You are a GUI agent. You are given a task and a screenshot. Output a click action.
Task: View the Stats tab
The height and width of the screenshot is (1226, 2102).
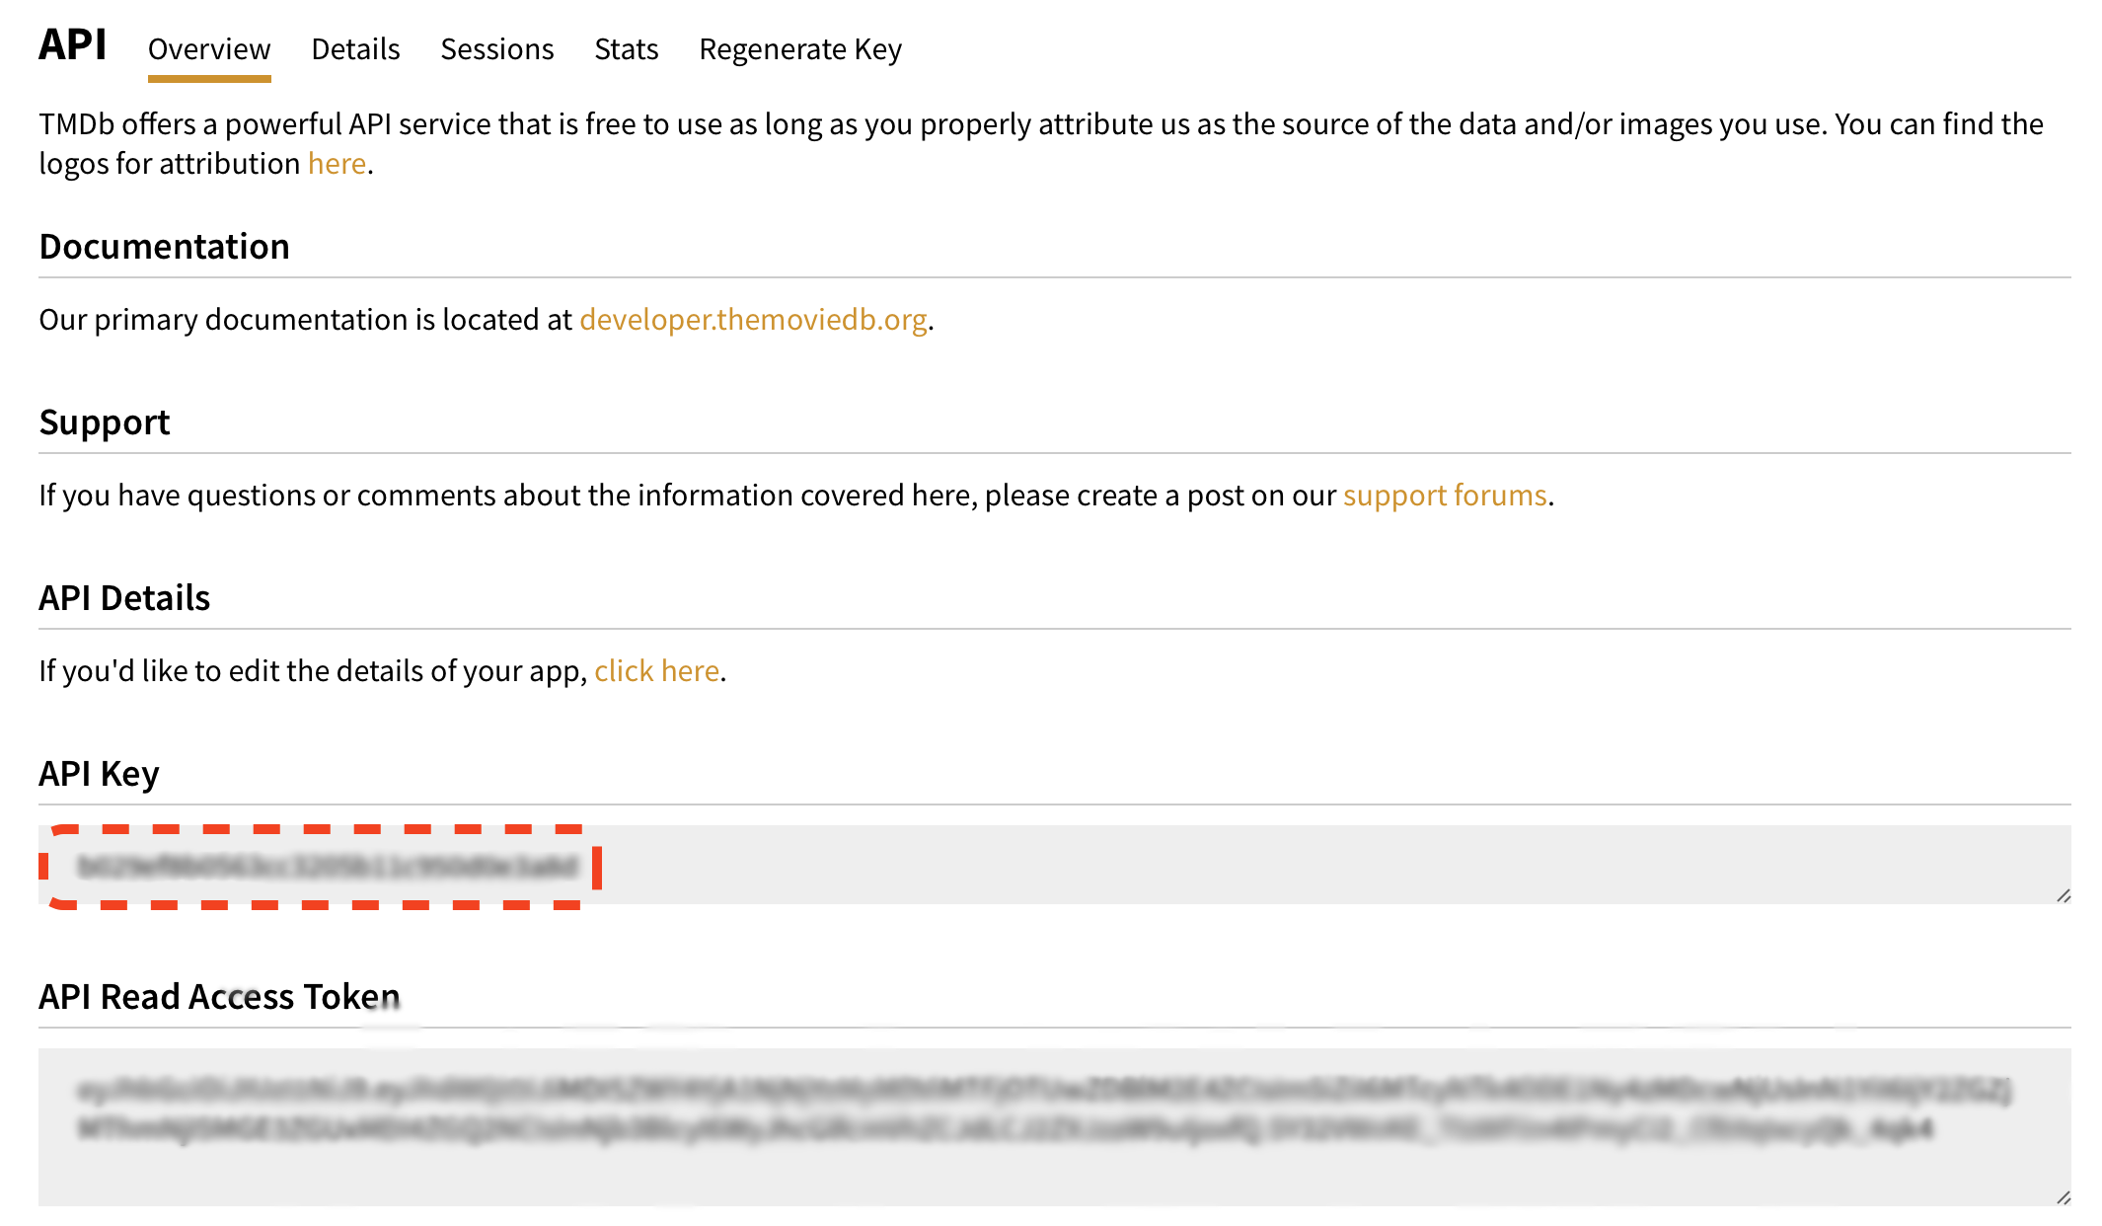tap(626, 48)
